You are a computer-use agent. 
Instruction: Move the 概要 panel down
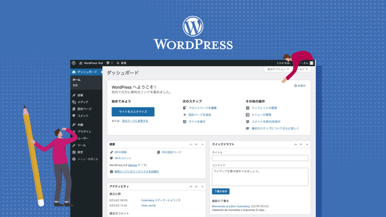coord(196,144)
